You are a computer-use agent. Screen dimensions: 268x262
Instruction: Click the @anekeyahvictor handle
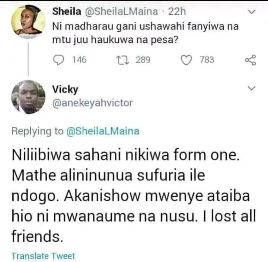click(x=92, y=103)
